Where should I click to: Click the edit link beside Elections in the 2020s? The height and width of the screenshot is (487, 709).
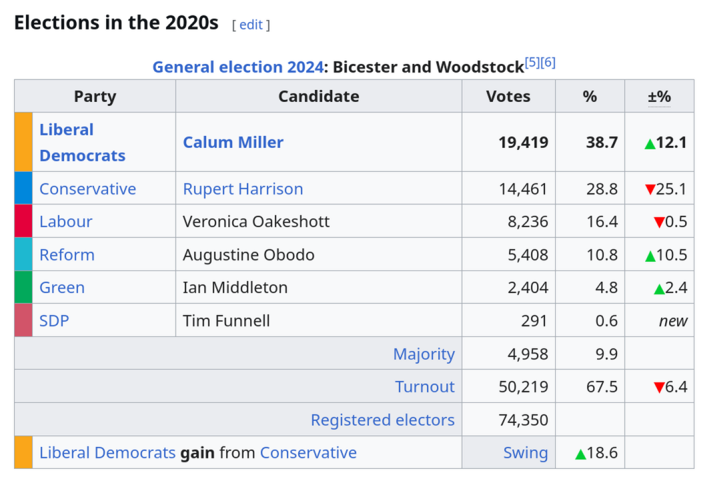(251, 25)
